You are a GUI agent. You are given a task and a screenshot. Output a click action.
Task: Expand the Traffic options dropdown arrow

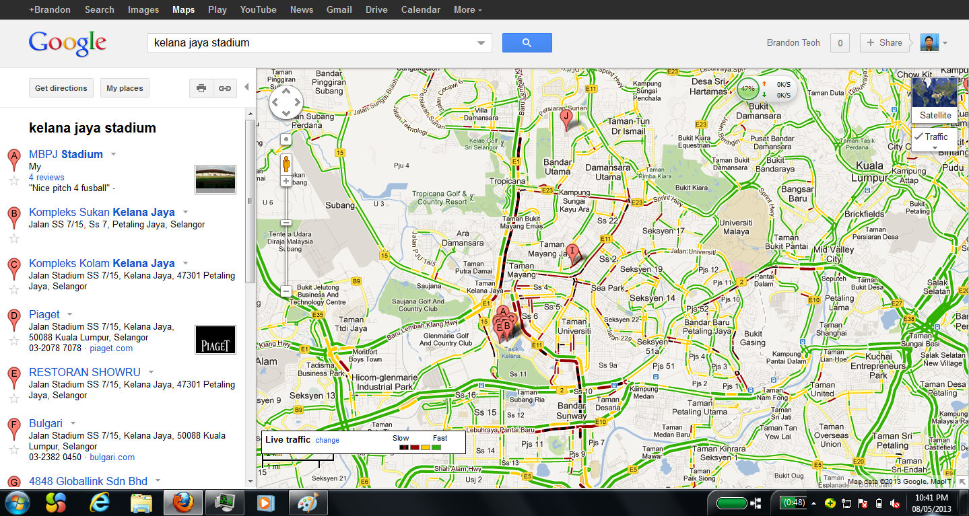coord(935,147)
